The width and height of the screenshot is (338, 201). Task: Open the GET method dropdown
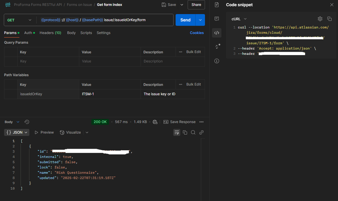pyautogui.click(x=19, y=20)
